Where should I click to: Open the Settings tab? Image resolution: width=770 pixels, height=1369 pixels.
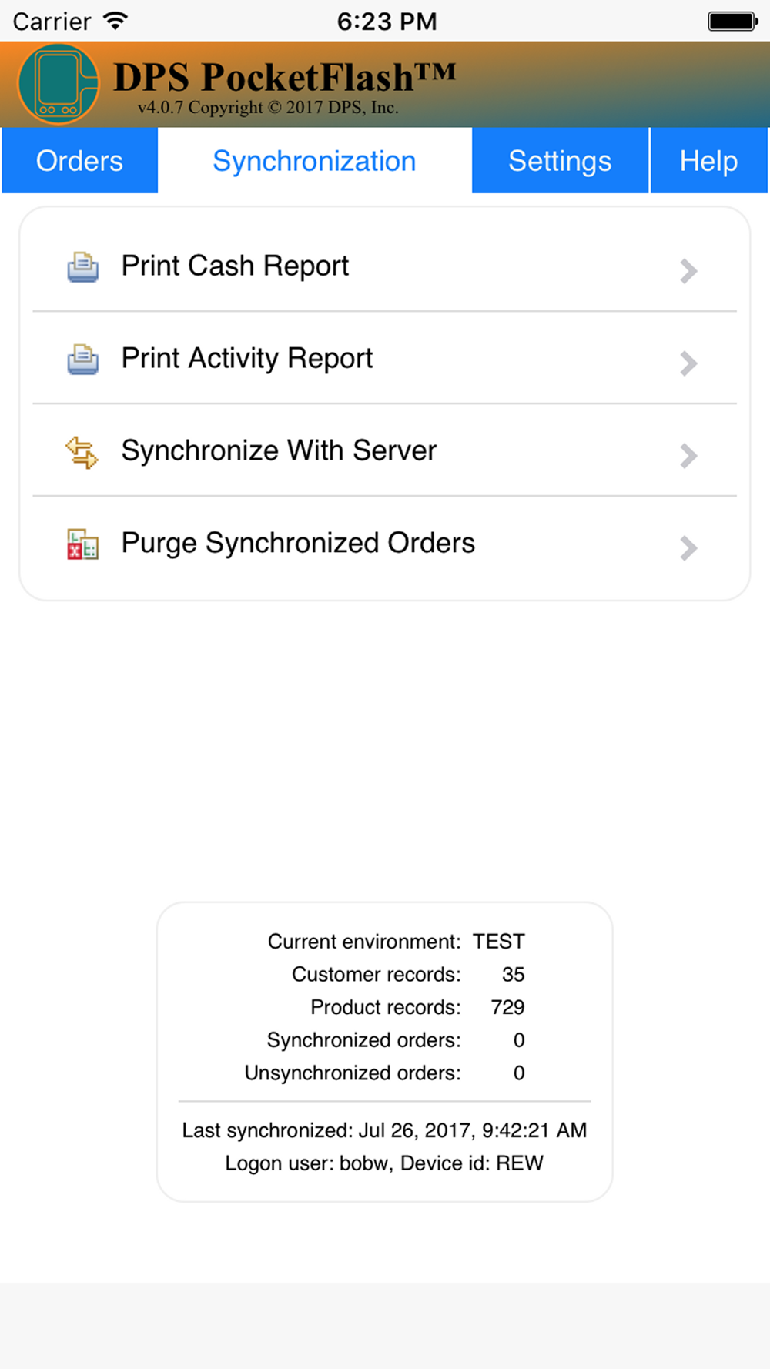(560, 161)
